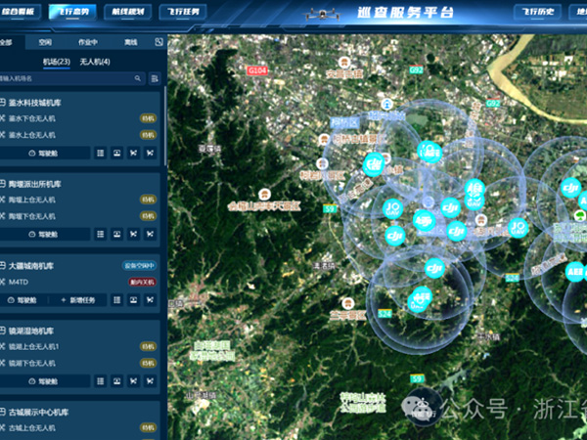Click scenic marker above 会稽山 label
The height and width of the screenshot is (440, 587).
tap(265, 195)
